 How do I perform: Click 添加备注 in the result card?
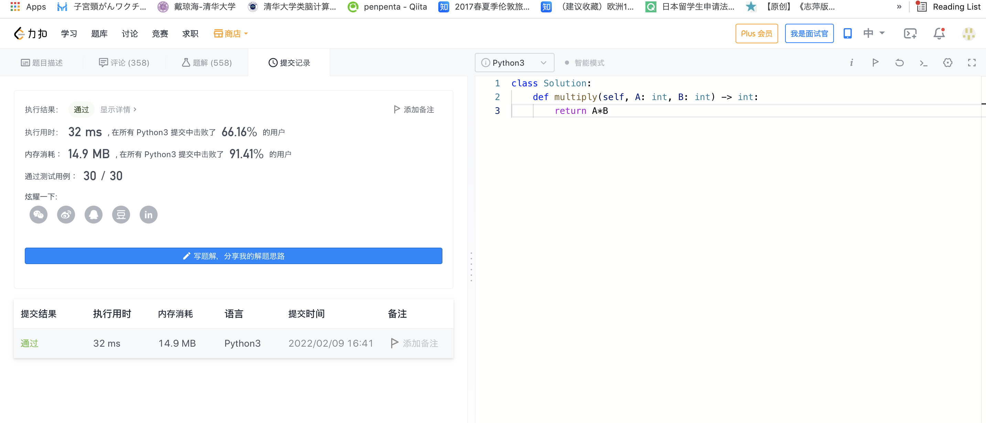tap(414, 110)
